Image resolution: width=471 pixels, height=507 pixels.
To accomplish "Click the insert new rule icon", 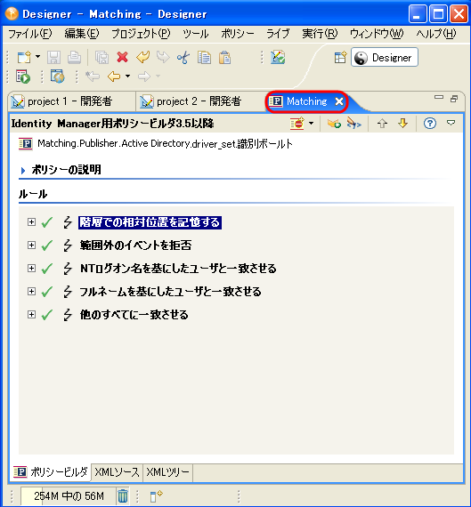I will (x=297, y=124).
